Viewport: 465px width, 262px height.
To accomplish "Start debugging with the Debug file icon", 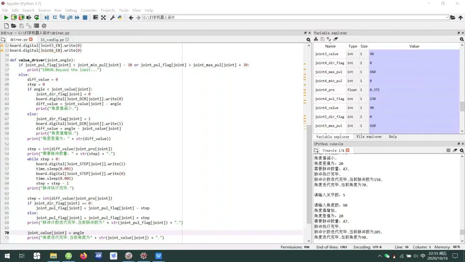I will [46, 18].
